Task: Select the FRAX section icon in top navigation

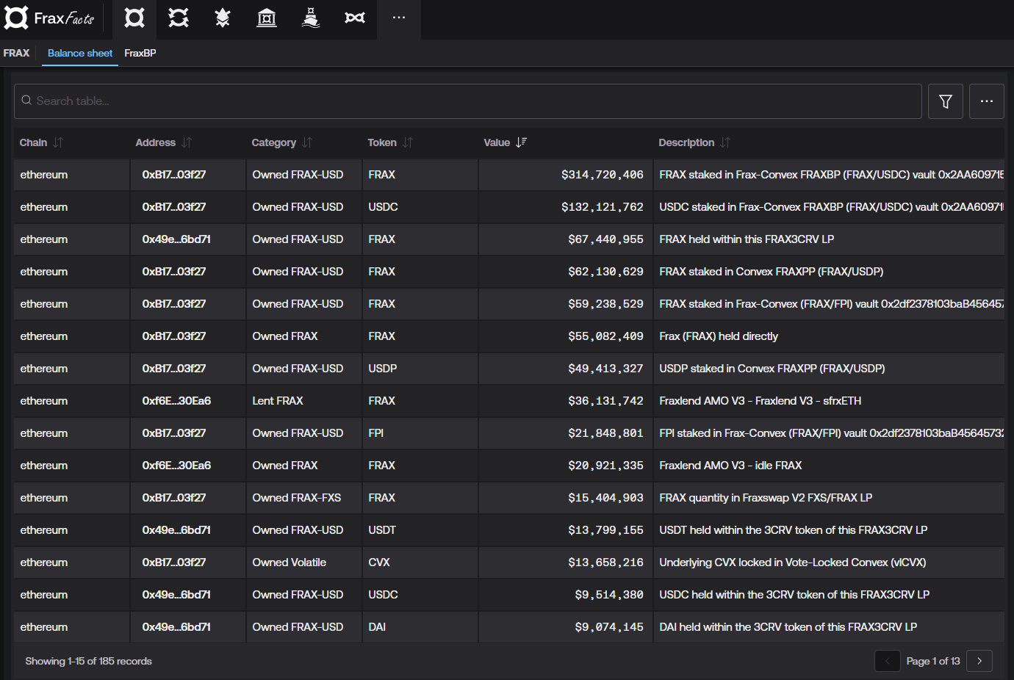Action: click(x=134, y=18)
